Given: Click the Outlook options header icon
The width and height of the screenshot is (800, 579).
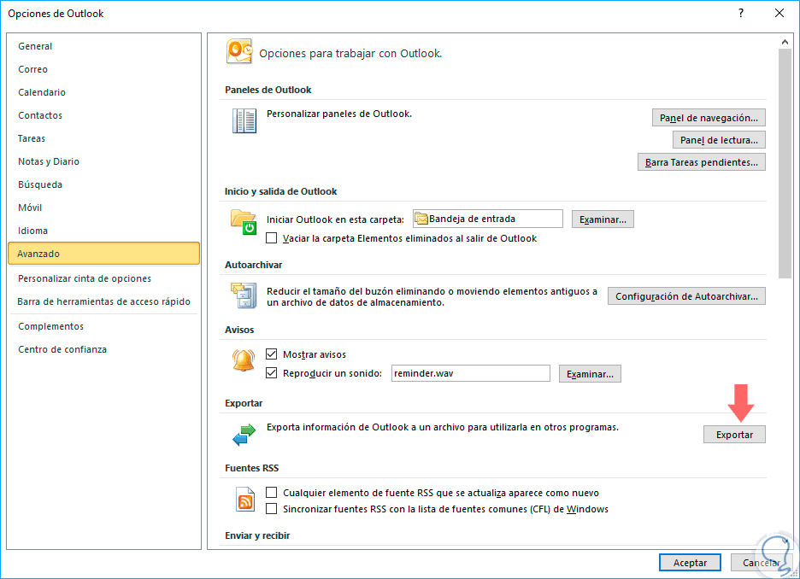Looking at the screenshot, I should tap(239, 51).
